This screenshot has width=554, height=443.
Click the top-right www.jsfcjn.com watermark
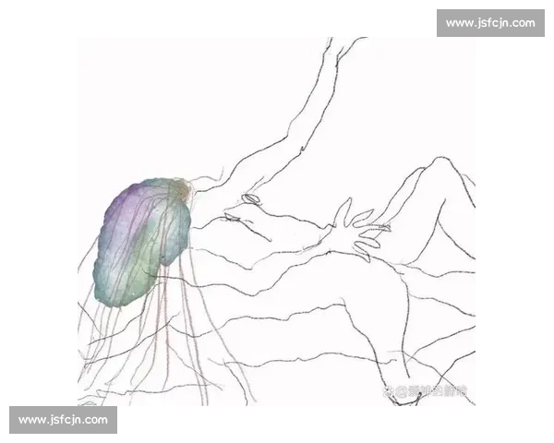coord(490,22)
